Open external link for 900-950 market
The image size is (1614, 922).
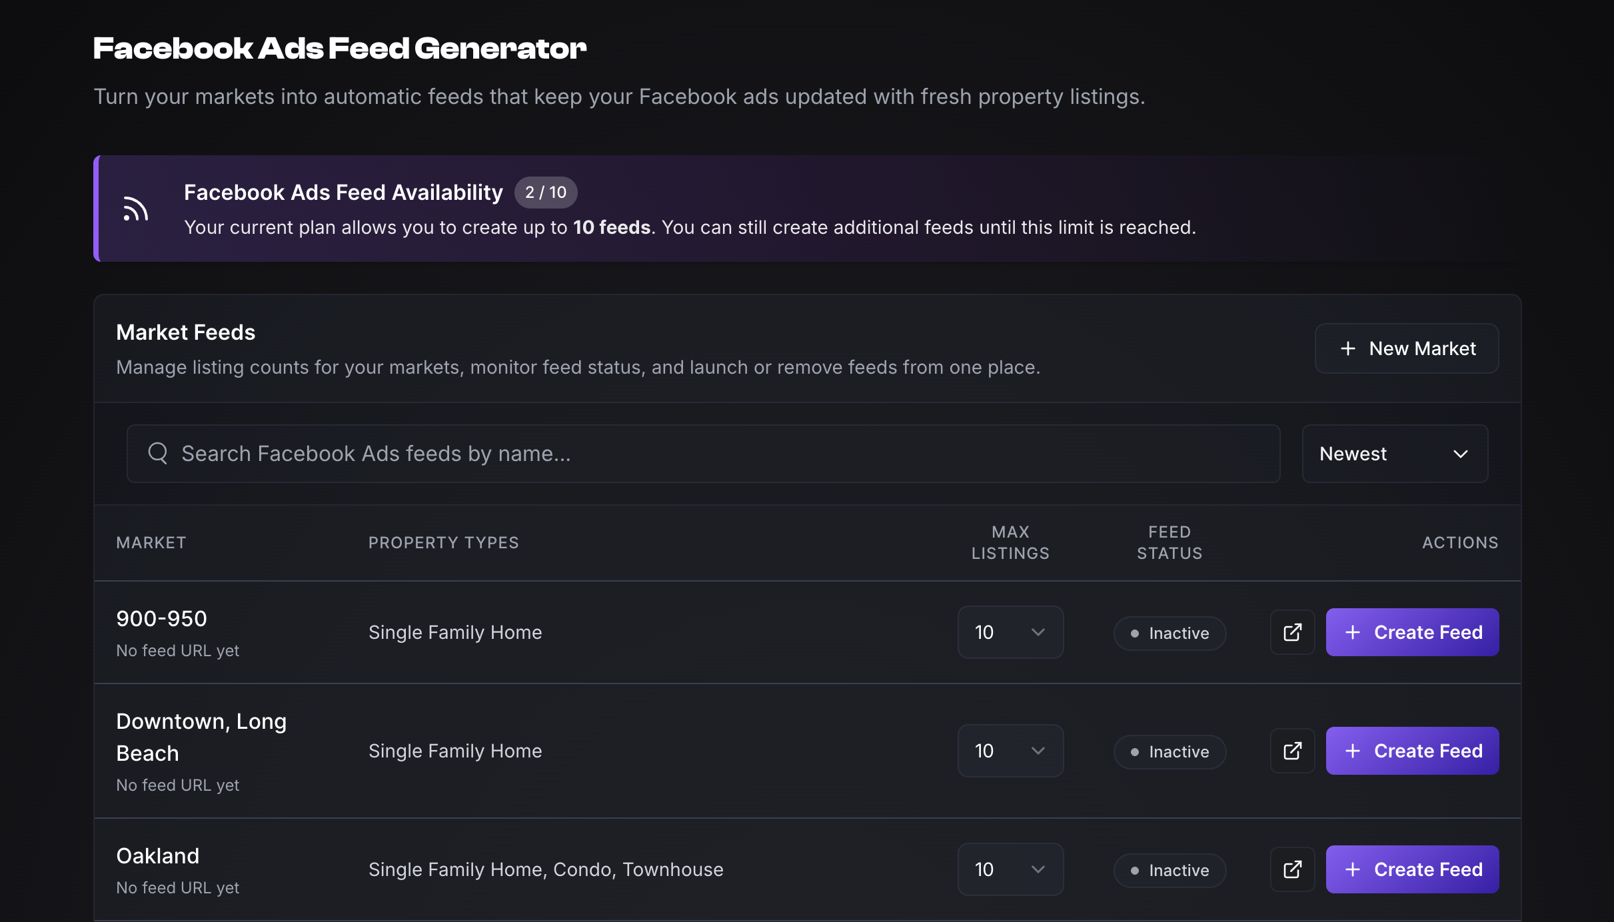(1292, 632)
